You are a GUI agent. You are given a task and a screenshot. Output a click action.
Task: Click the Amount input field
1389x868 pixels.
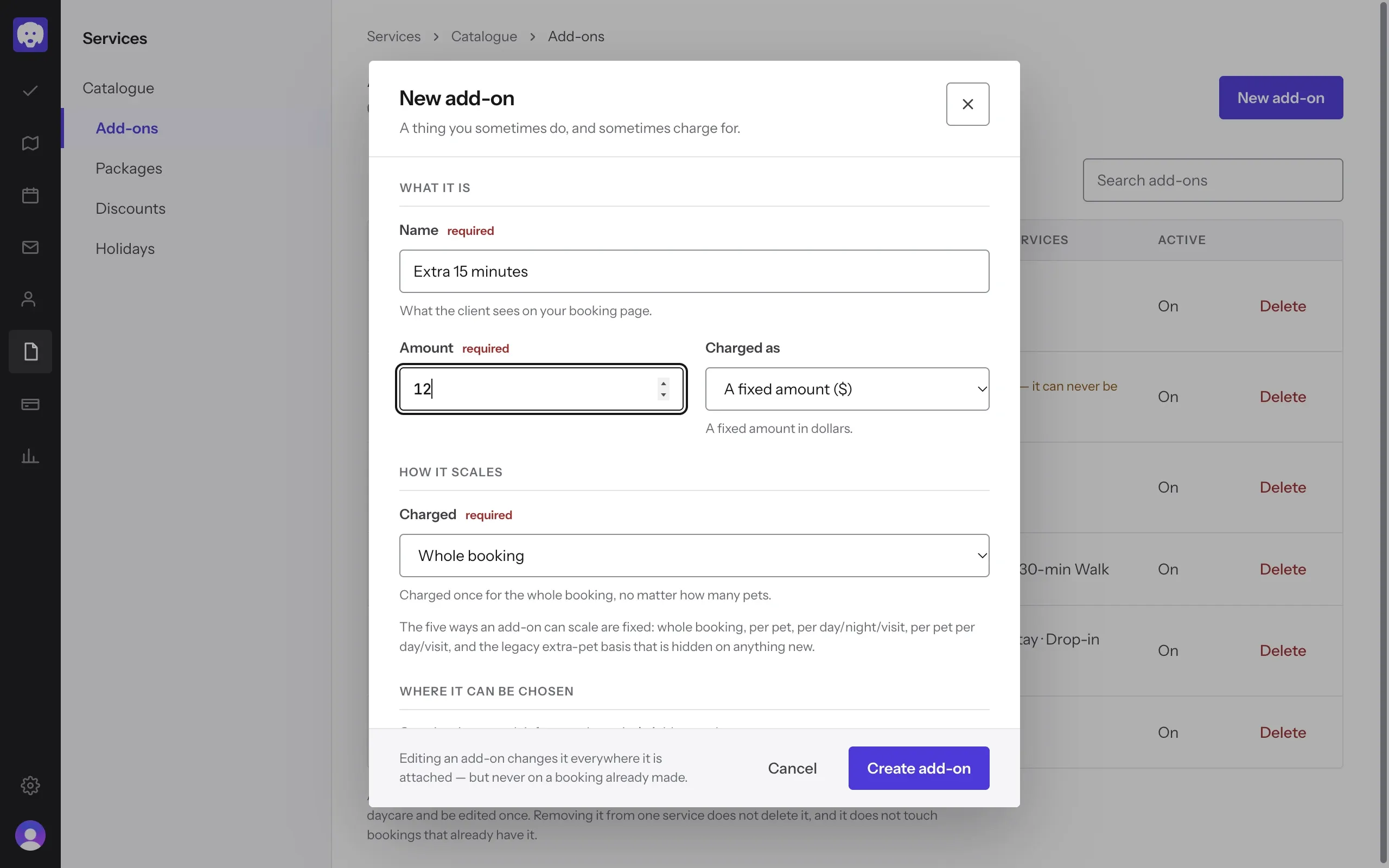541,388
